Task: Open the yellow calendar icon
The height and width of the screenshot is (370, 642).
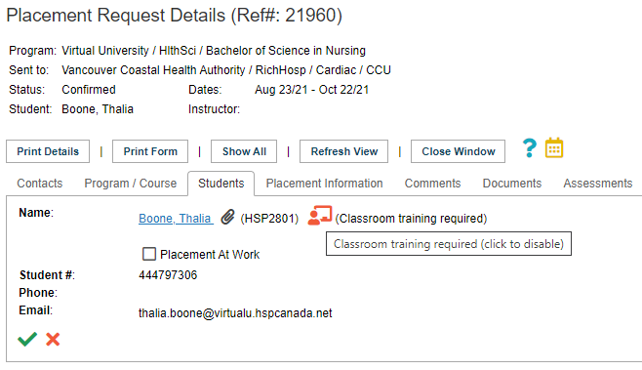Action: [x=554, y=148]
